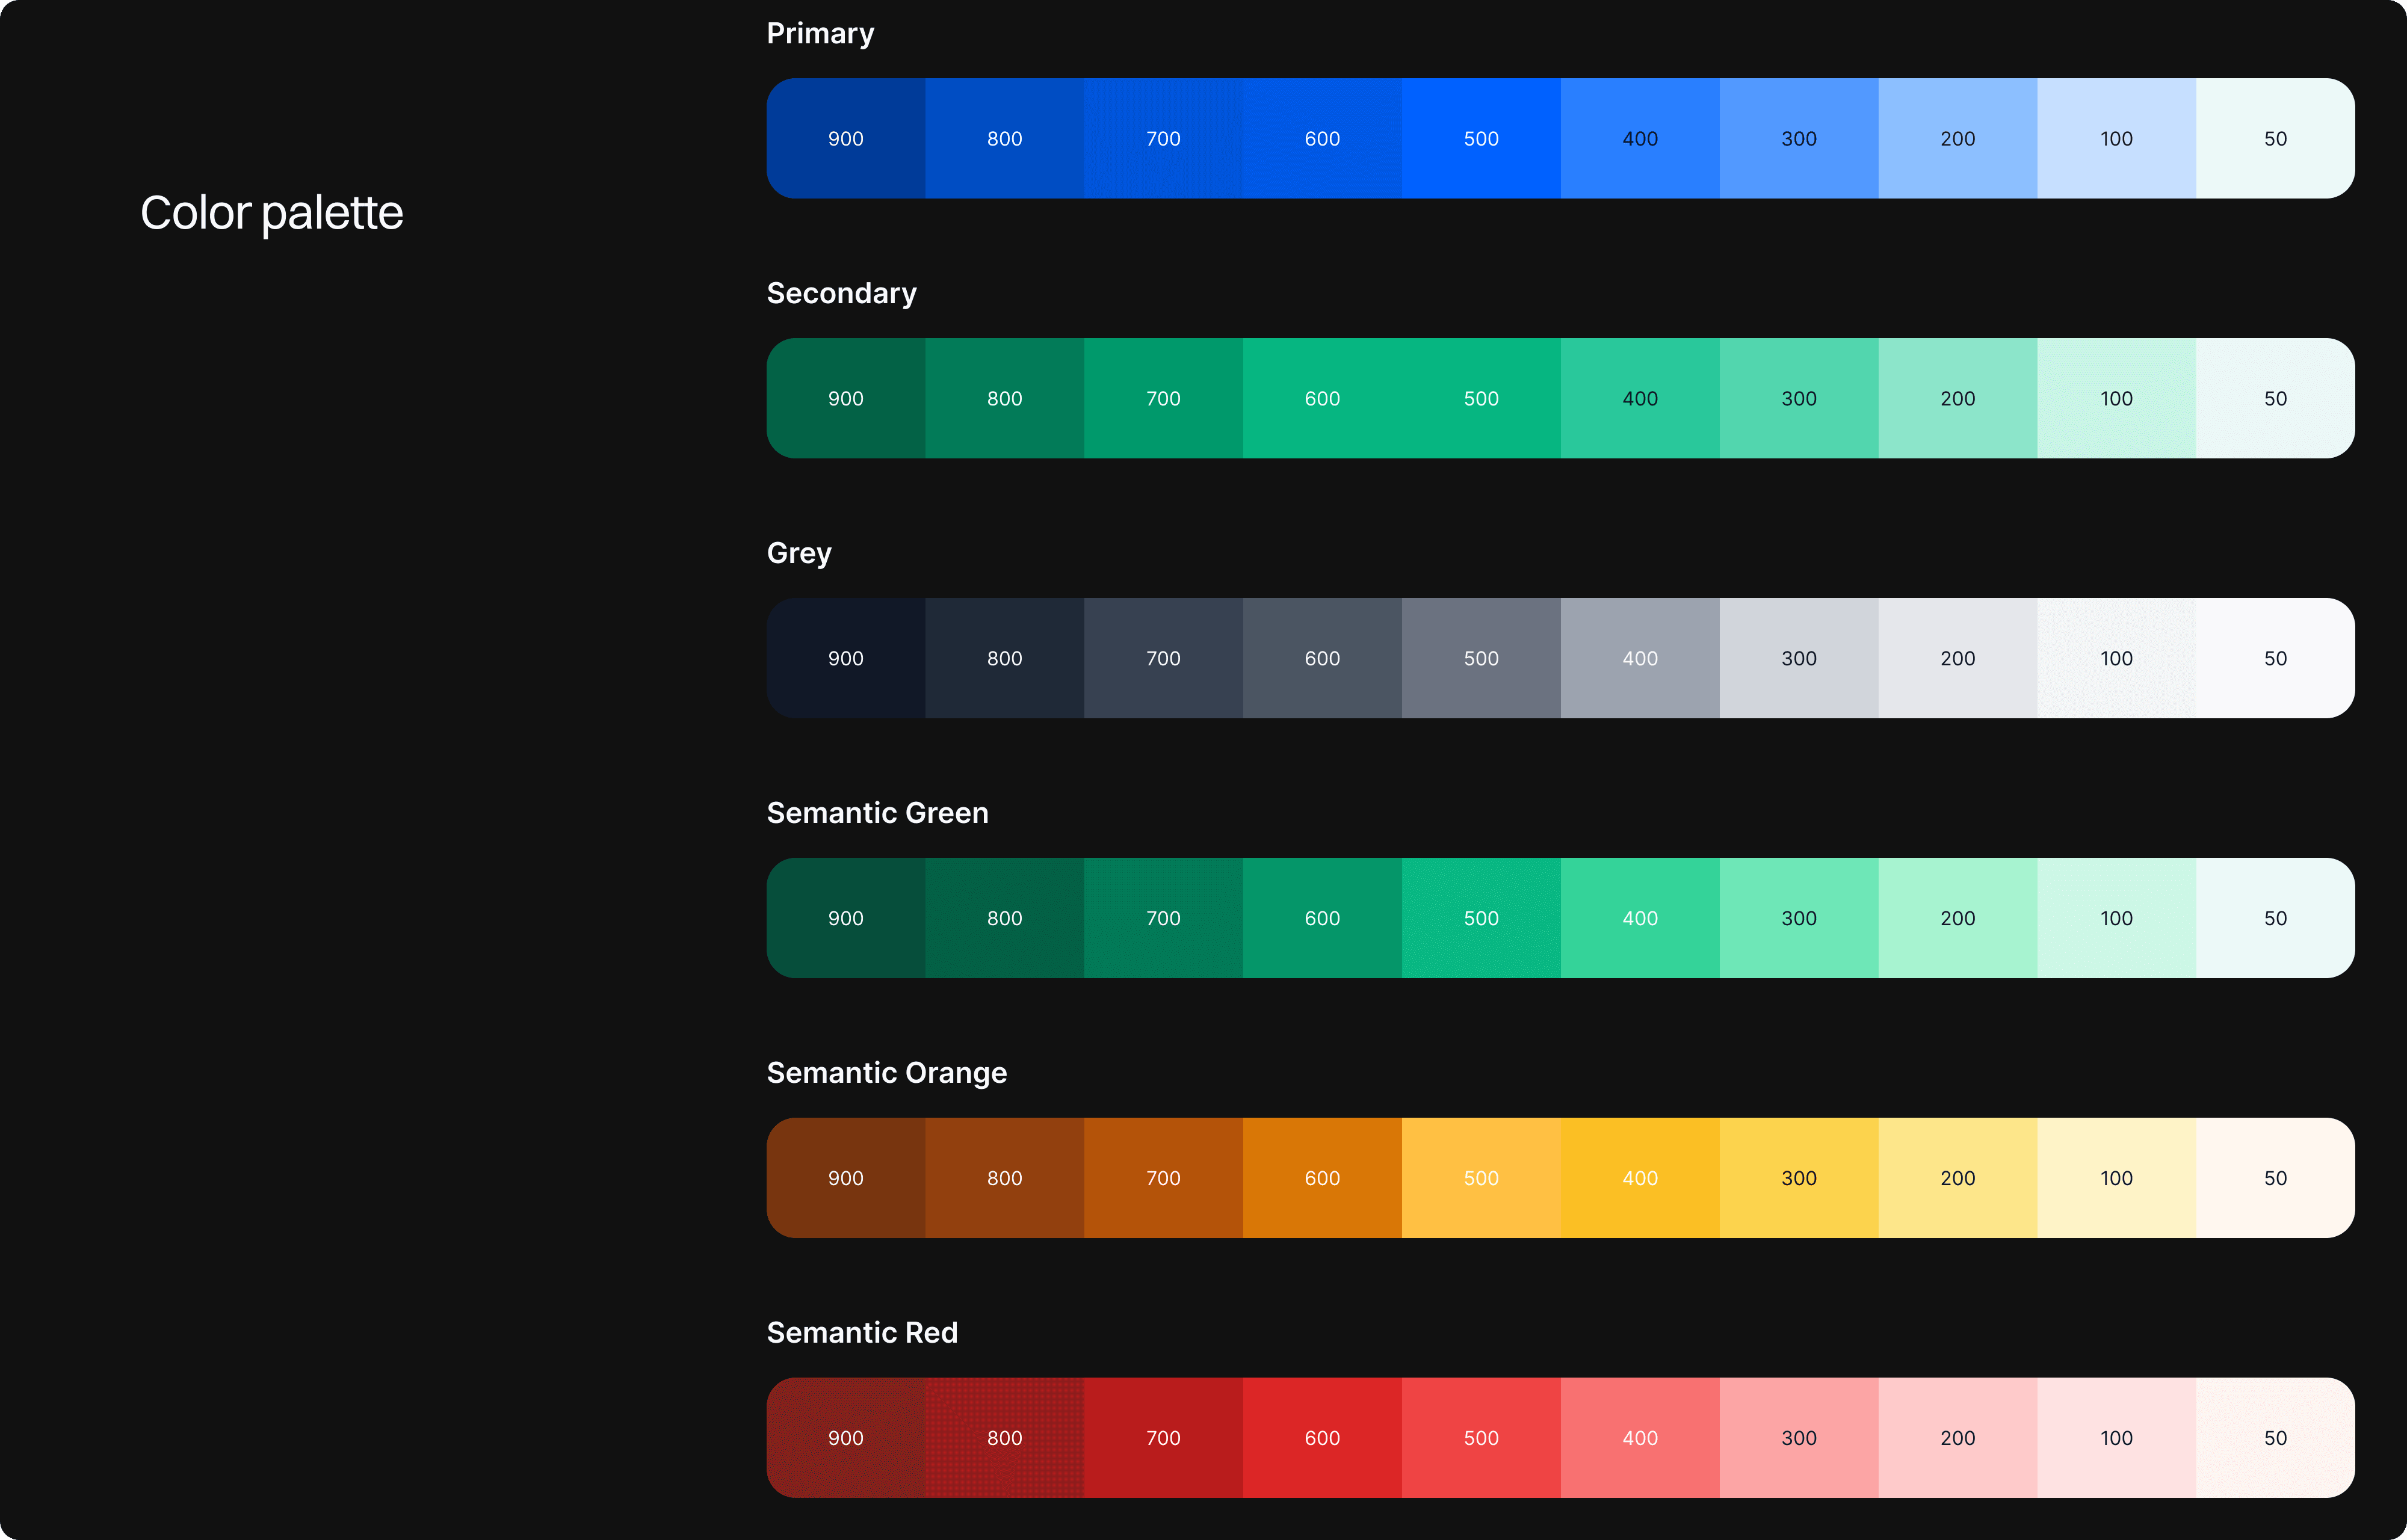Choose the Grey 900 swatch

click(845, 658)
